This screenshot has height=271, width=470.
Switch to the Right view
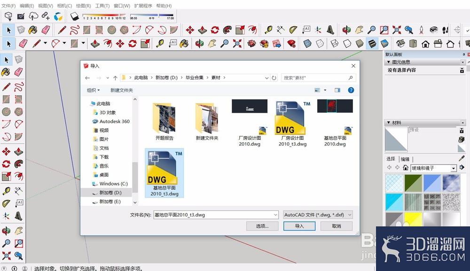tap(438, 44)
